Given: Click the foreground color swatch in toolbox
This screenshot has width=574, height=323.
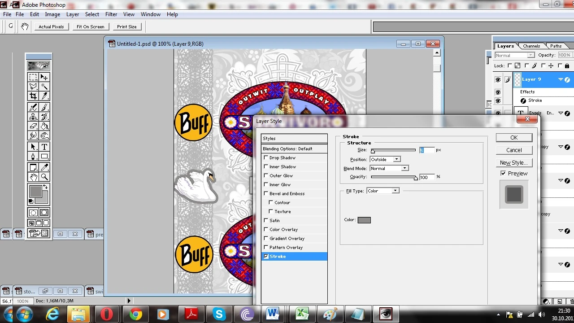Looking at the screenshot, I should (x=35, y=192).
